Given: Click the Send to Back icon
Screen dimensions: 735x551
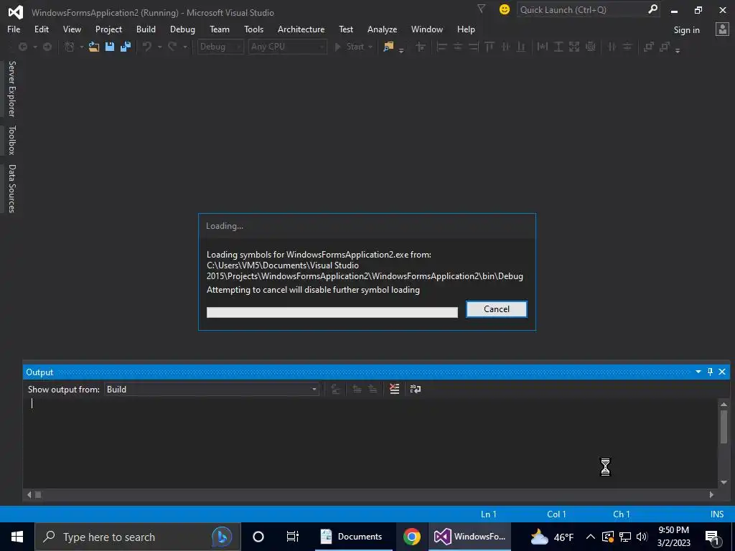Looking at the screenshot, I should 665,47.
